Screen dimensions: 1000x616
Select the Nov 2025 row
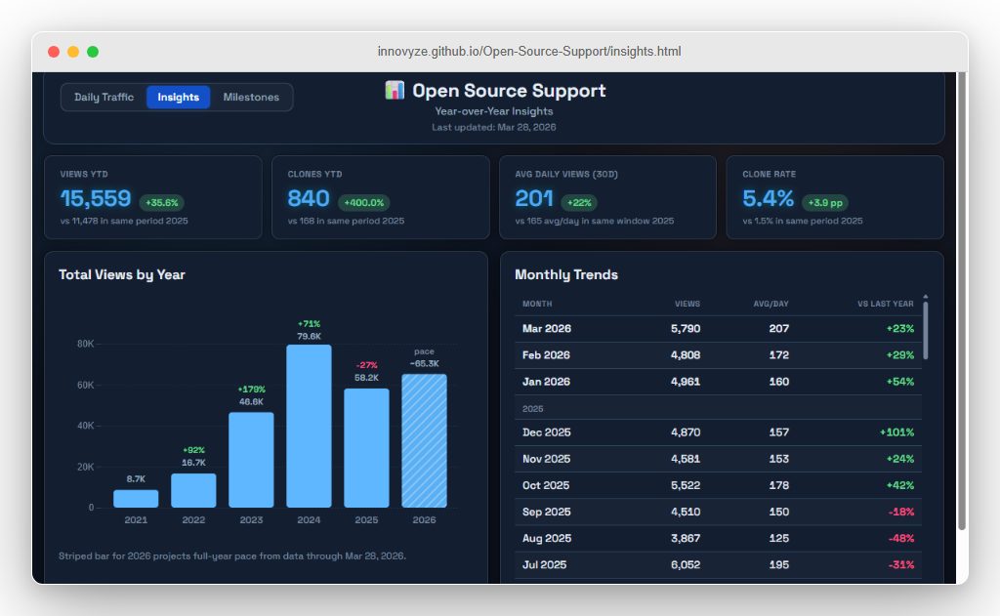(718, 459)
